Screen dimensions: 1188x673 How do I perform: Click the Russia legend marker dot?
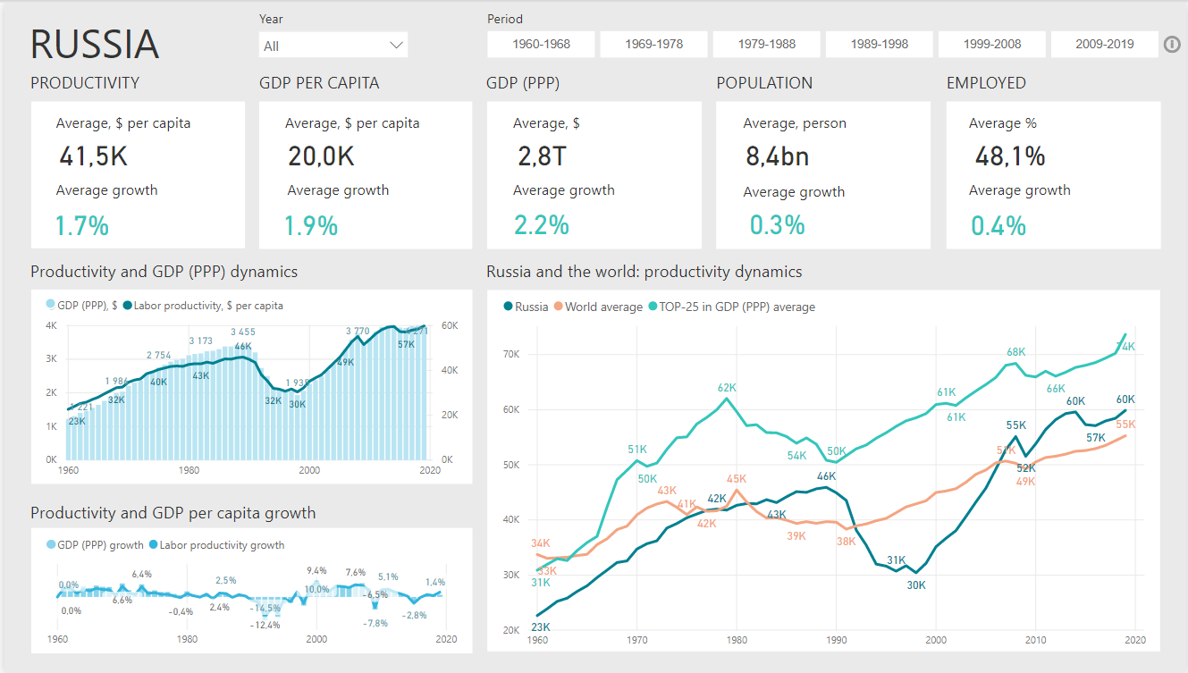509,307
